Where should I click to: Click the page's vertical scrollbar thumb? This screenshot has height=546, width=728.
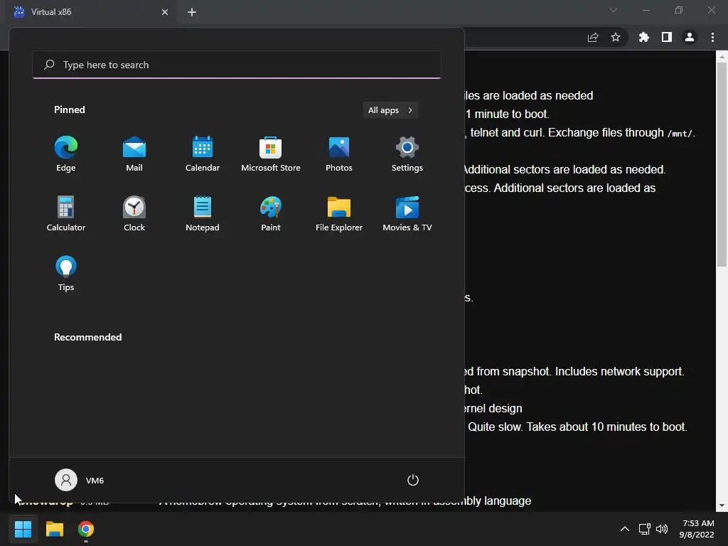point(722,164)
